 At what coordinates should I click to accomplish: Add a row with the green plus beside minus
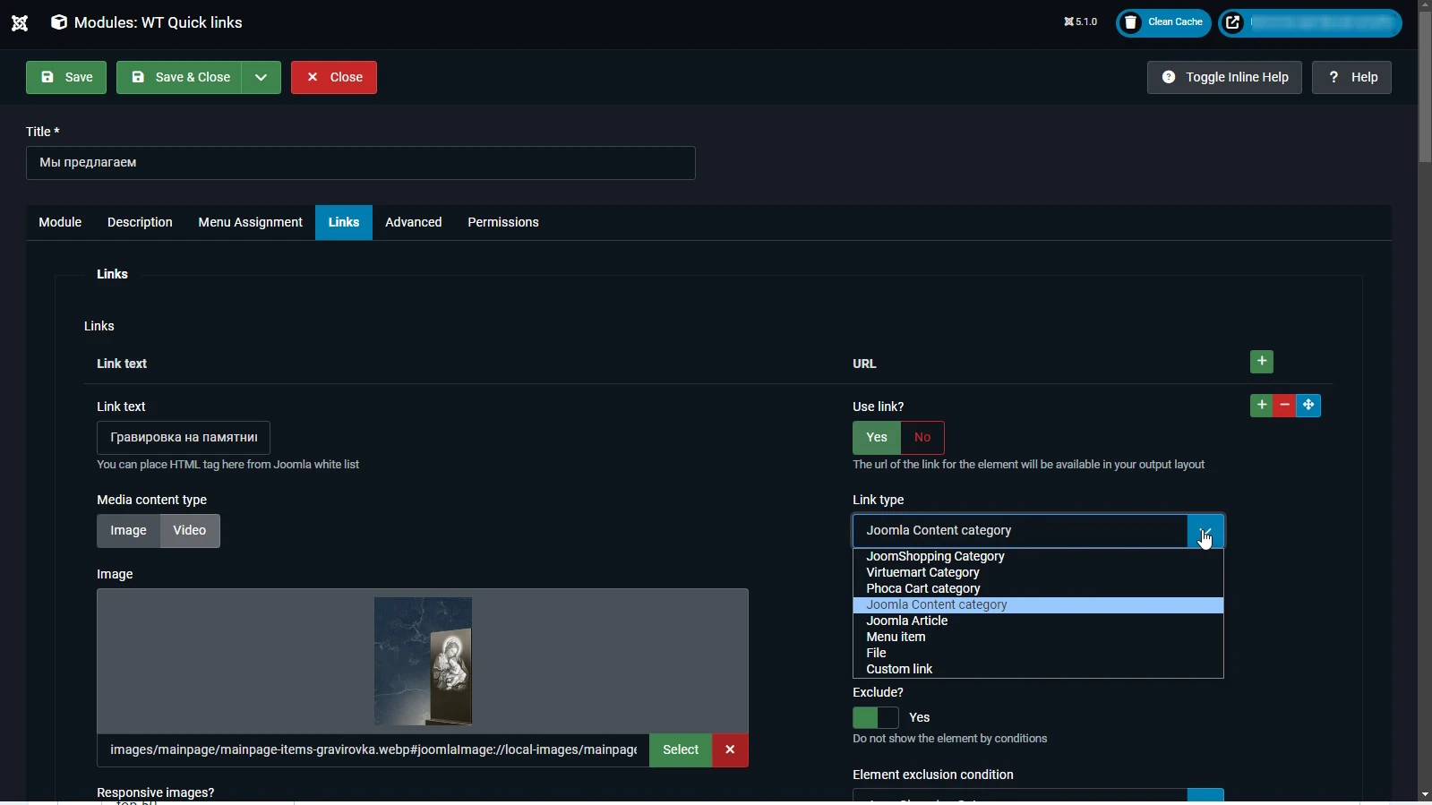(1261, 406)
